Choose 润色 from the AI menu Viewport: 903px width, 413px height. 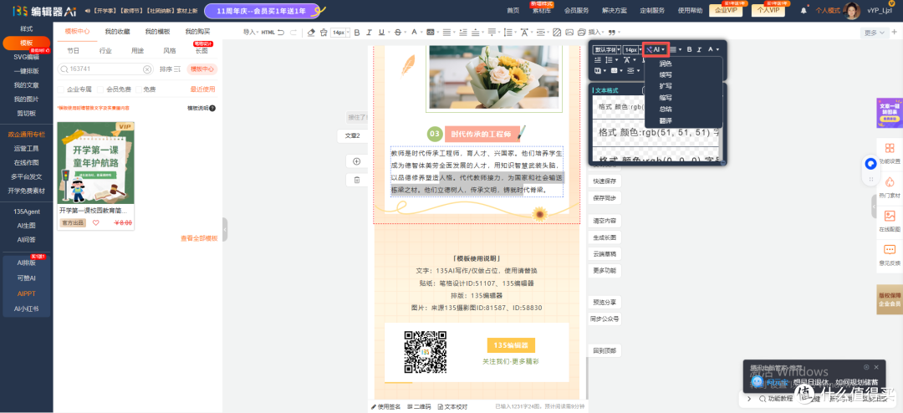(666, 64)
